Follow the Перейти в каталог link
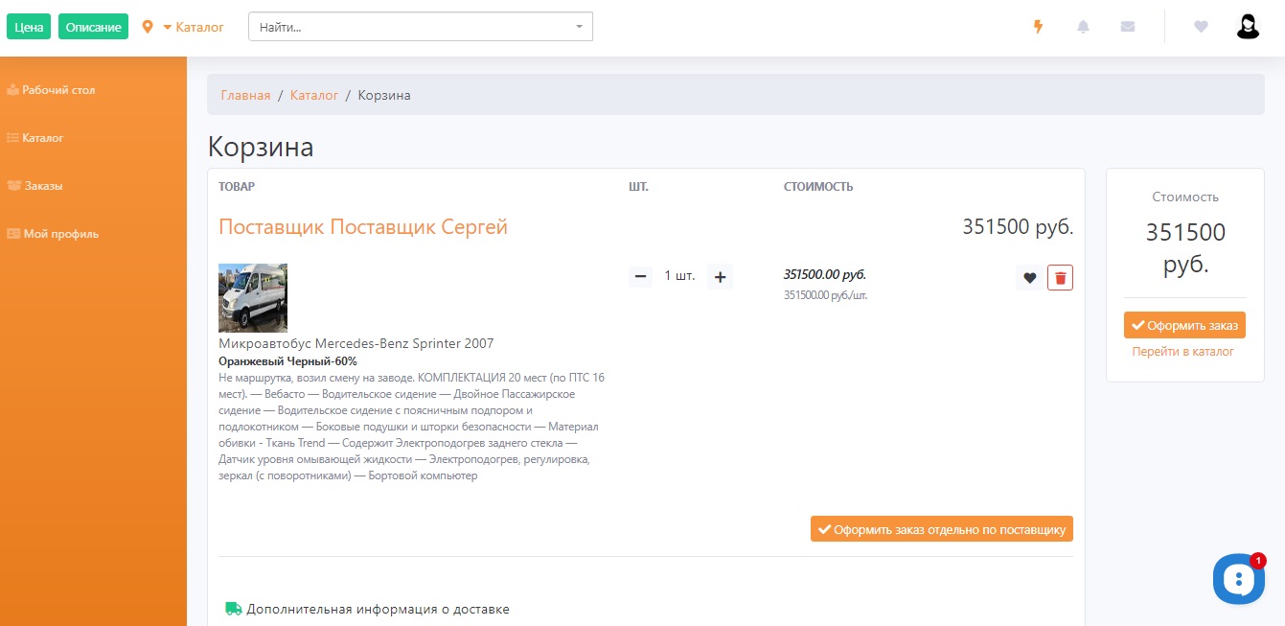Viewport: 1285px width, 626px height. click(x=1182, y=352)
